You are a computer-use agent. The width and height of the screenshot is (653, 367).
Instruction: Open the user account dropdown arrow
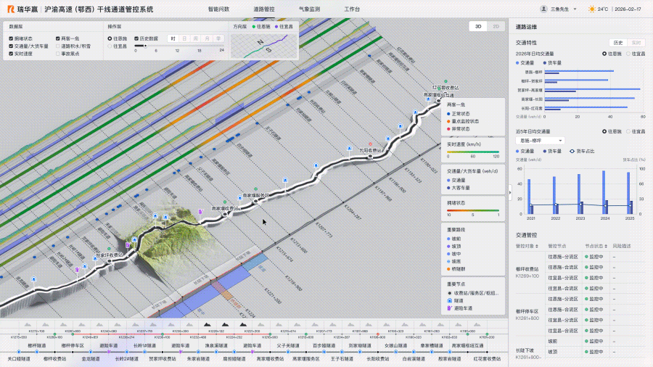click(575, 9)
